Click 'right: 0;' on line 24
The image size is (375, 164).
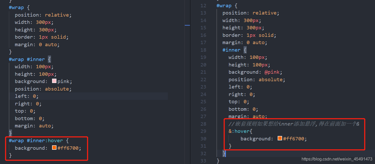(242, 94)
